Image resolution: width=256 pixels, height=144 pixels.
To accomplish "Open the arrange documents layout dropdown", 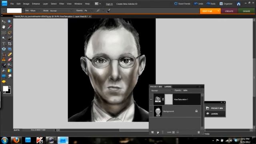I will coord(98,4).
